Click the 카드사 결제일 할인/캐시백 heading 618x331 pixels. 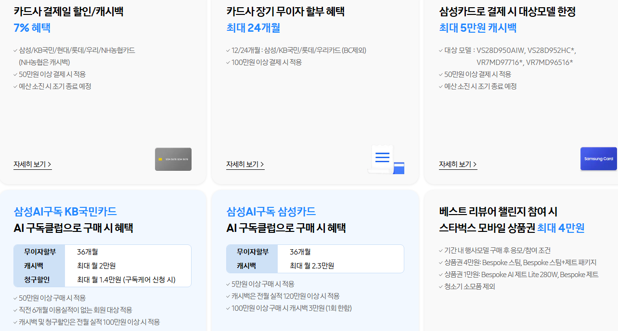point(68,12)
